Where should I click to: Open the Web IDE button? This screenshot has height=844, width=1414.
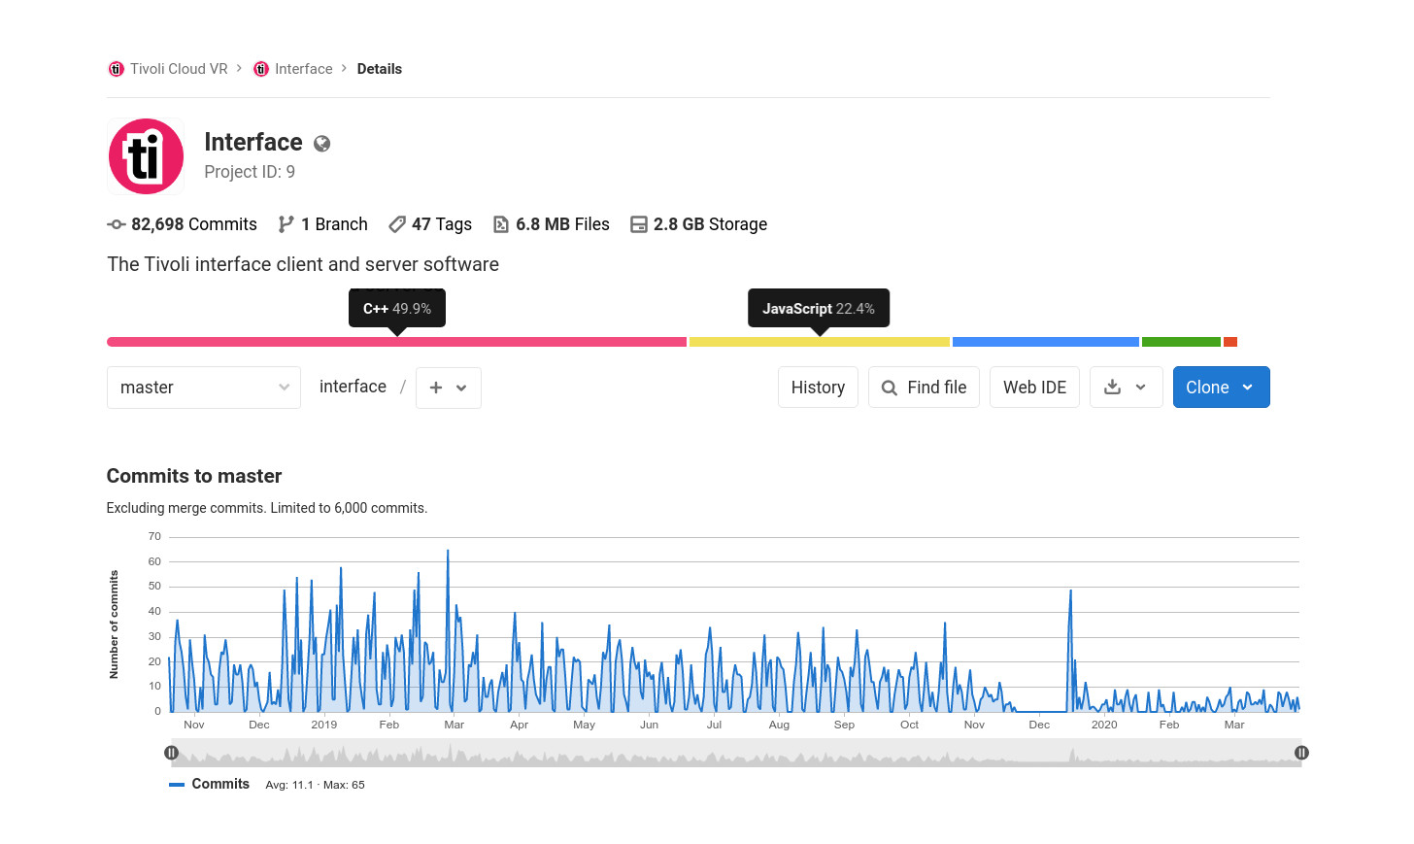pos(1034,388)
